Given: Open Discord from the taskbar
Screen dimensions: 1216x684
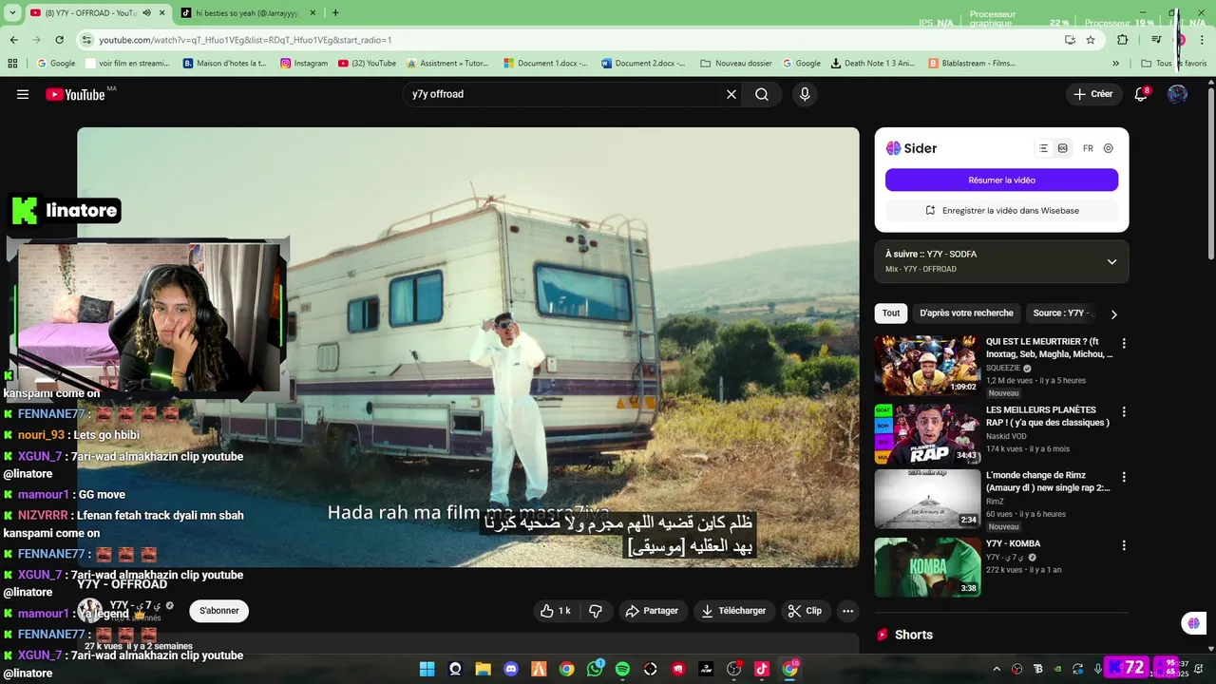Looking at the screenshot, I should point(511,669).
